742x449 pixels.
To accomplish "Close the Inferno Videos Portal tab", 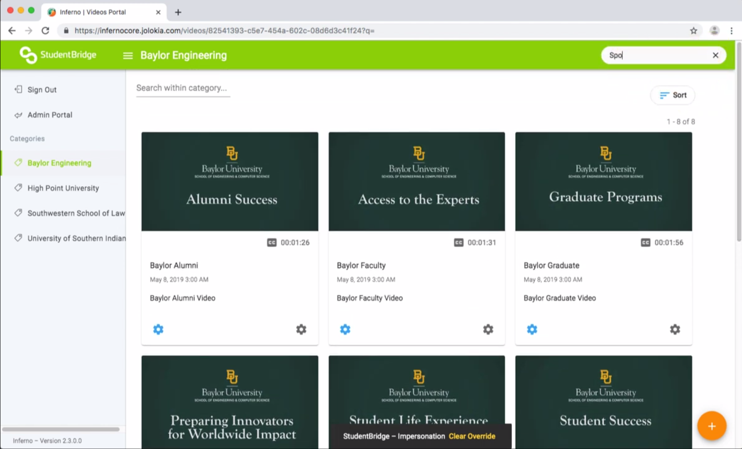I will coord(158,12).
